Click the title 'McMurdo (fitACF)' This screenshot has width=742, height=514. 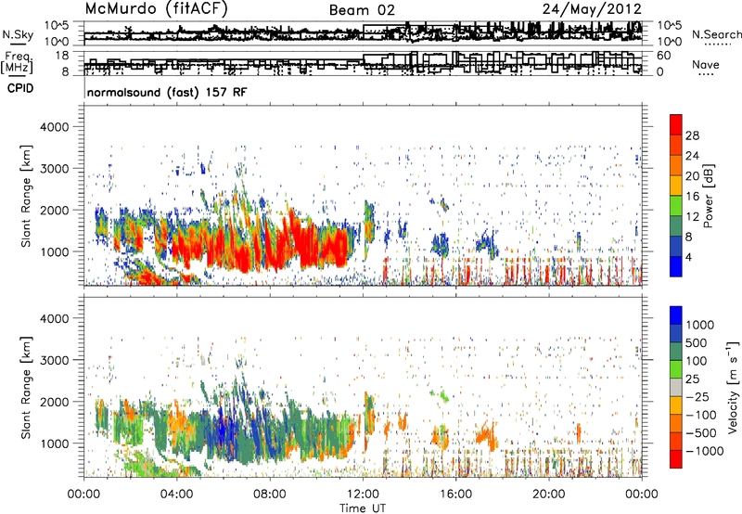tap(156, 9)
